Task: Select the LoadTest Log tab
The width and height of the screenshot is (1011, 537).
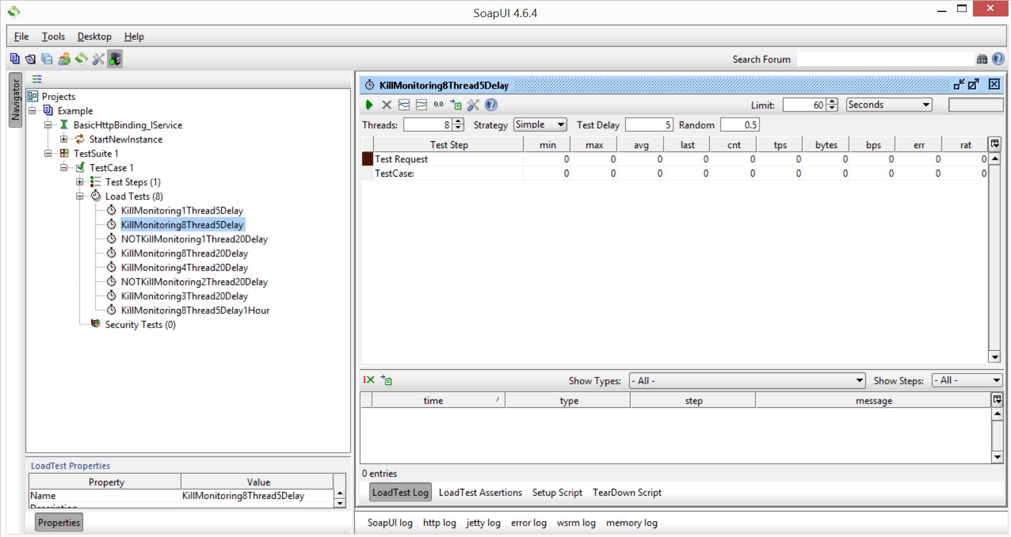Action: click(x=400, y=493)
